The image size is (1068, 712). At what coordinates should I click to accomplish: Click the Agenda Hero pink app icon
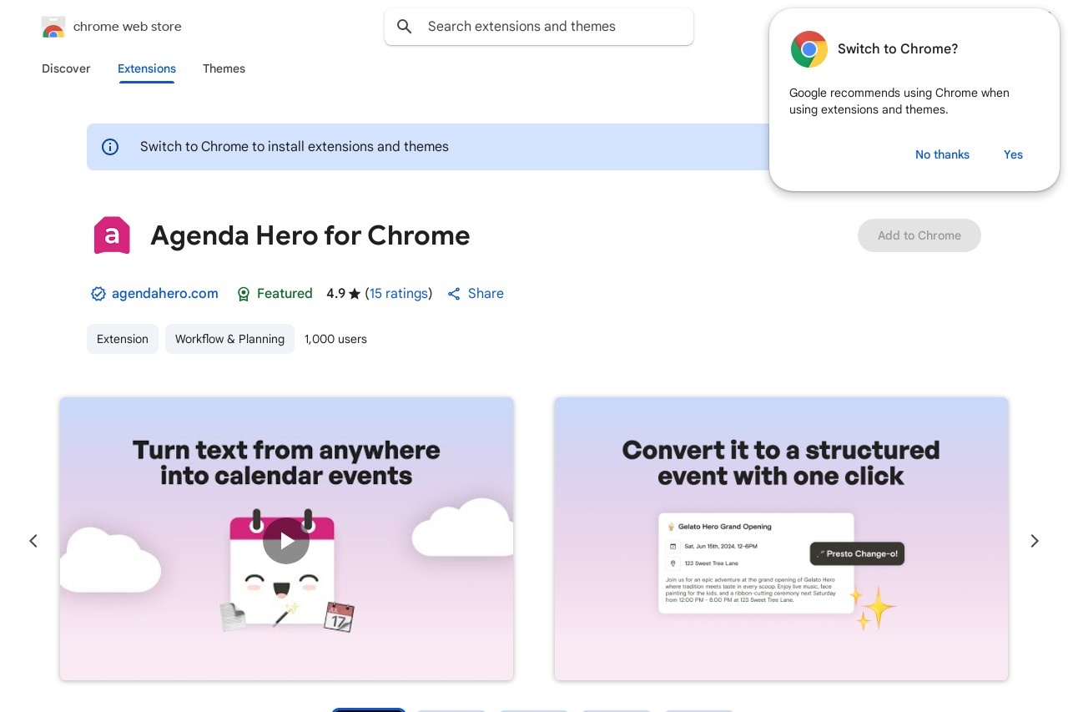[x=112, y=235]
